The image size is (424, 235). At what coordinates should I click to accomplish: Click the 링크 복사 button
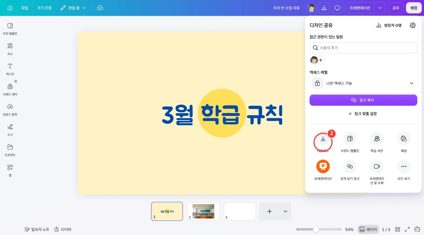coord(363,100)
